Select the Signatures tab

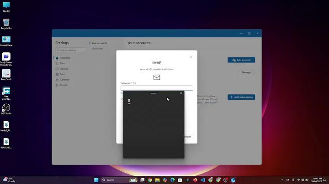click(x=97, y=49)
